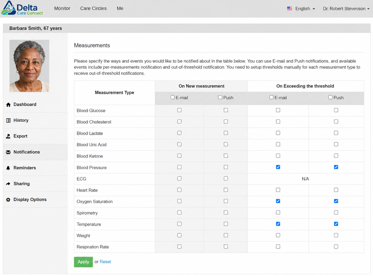Click the 'Measurement Type' column header
Viewport: 373px width, 276px height.
point(114,93)
